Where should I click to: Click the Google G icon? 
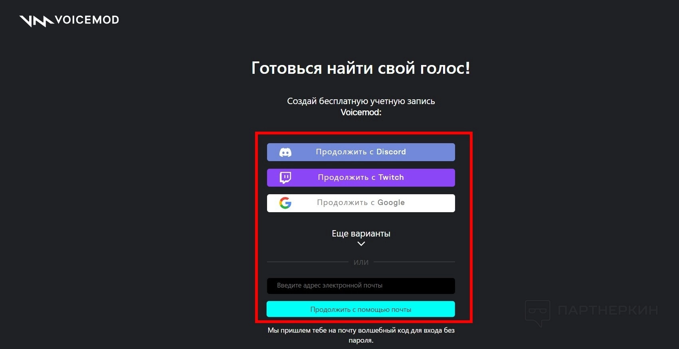[285, 203]
